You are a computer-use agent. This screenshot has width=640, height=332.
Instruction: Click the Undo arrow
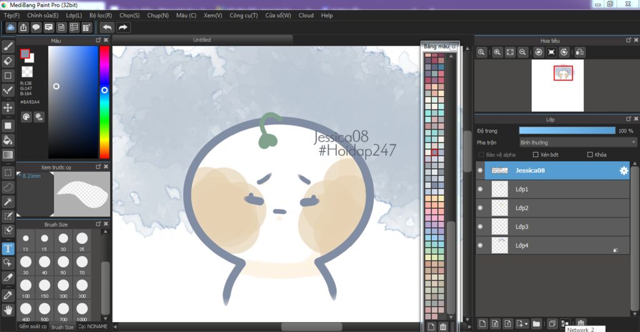click(107, 28)
